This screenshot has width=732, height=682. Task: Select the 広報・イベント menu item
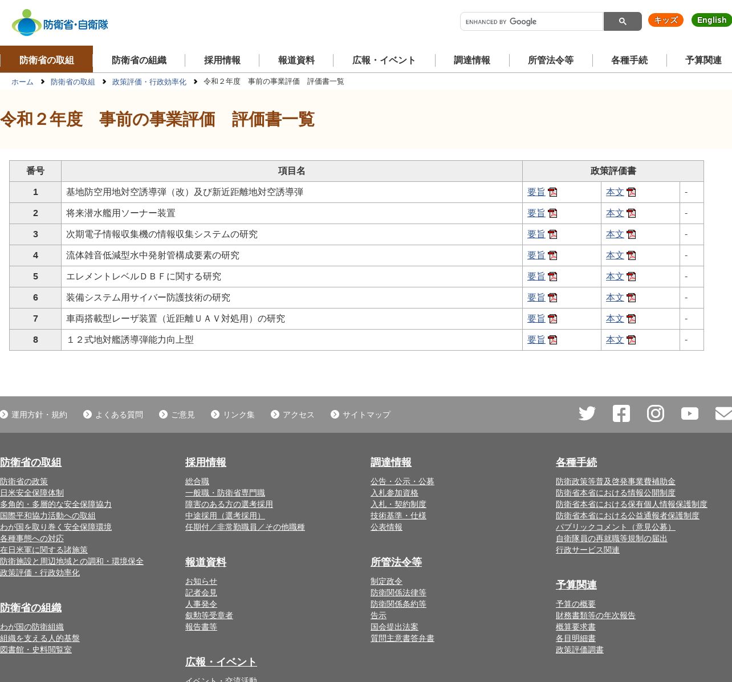(x=384, y=60)
